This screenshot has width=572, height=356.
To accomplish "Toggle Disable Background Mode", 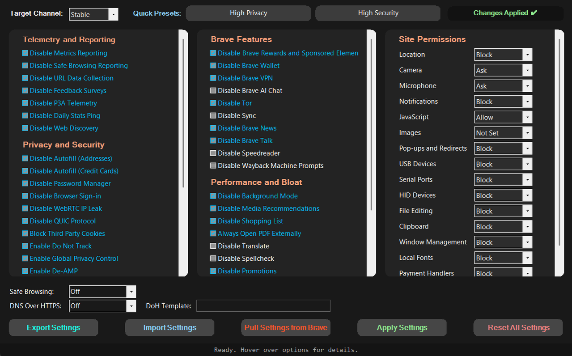I will pyautogui.click(x=254, y=196).
